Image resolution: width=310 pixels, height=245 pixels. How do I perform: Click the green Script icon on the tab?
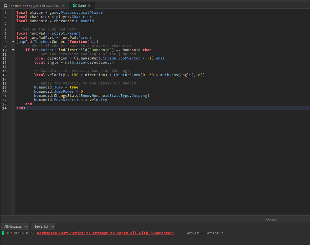(75, 6)
